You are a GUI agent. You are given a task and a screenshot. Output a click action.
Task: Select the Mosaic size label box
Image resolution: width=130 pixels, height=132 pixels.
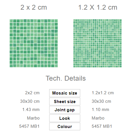(65, 93)
